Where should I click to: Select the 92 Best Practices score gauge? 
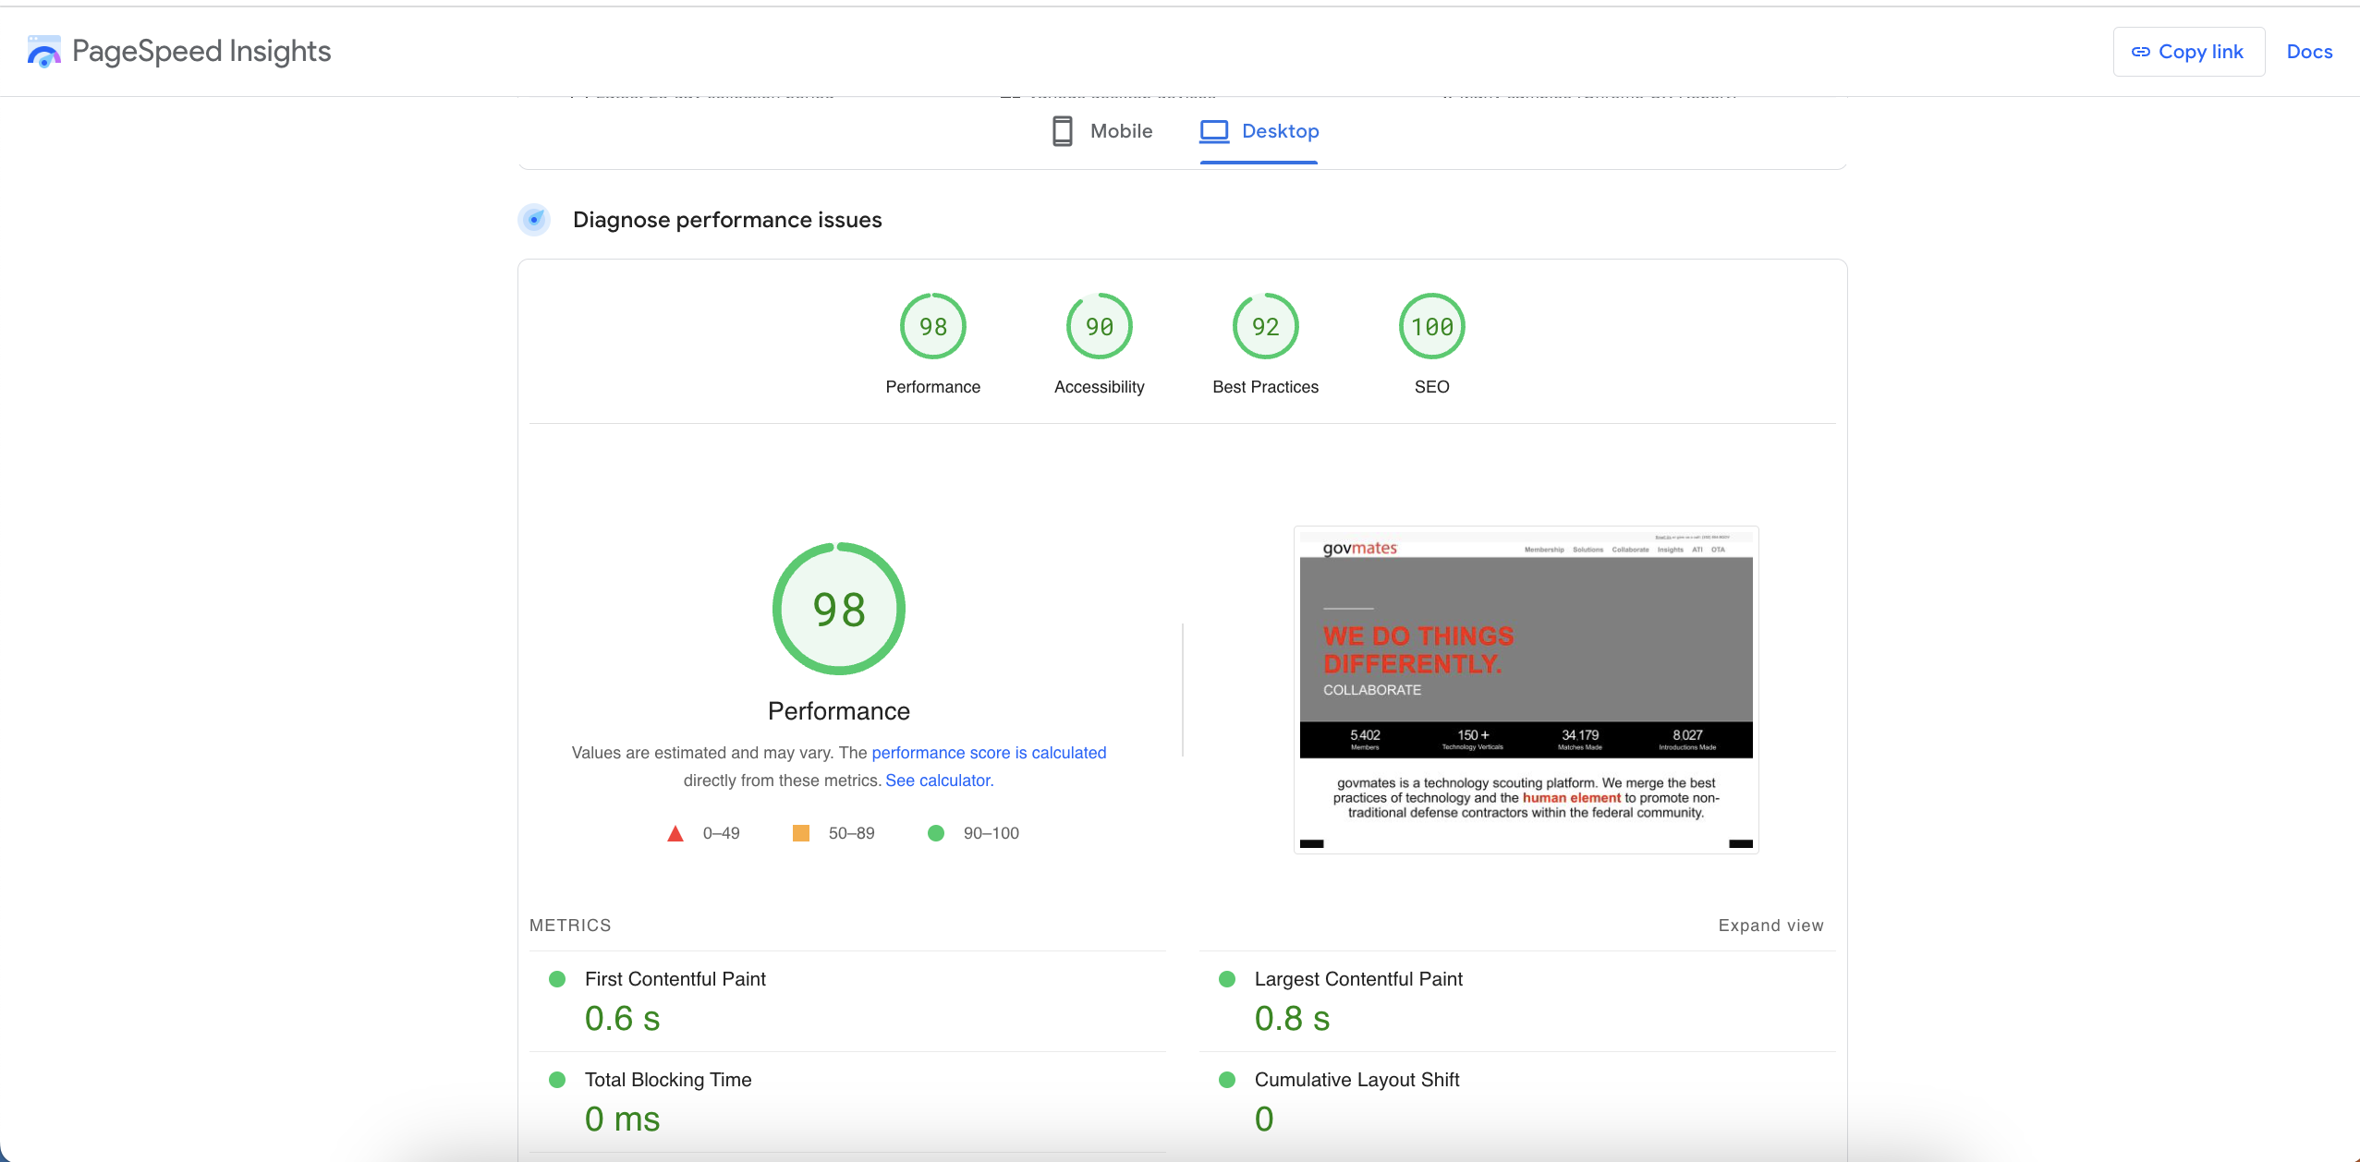1266,326
